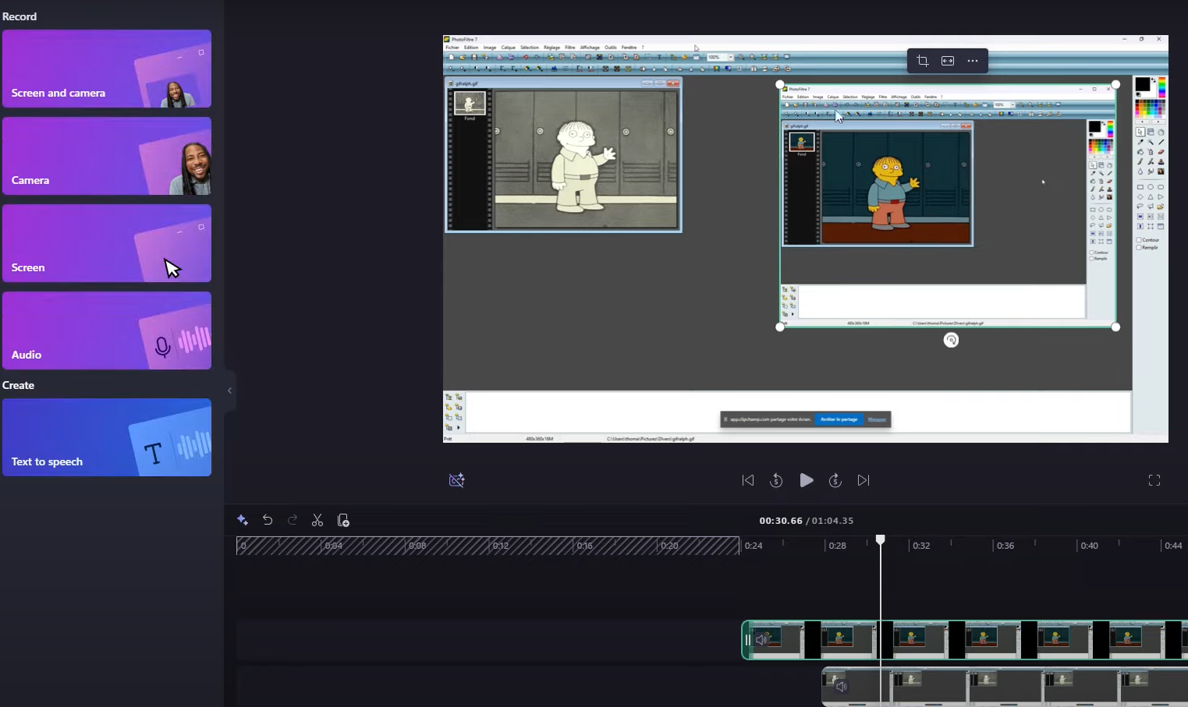The image size is (1188, 707).
Task: Click the current time 00:30.66 readout
Action: [781, 521]
